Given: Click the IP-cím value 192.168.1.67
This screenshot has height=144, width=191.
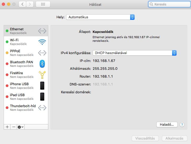Looking at the screenshot, I should coord(104,61).
